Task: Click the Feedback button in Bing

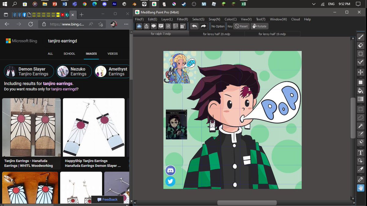Action: [x=107, y=200]
